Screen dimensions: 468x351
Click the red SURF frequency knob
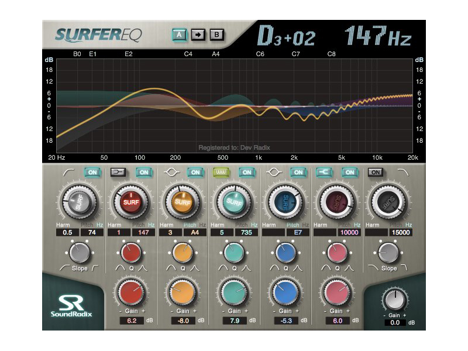tap(130, 202)
